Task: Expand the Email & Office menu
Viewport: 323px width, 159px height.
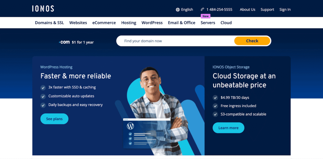Action: (181, 23)
